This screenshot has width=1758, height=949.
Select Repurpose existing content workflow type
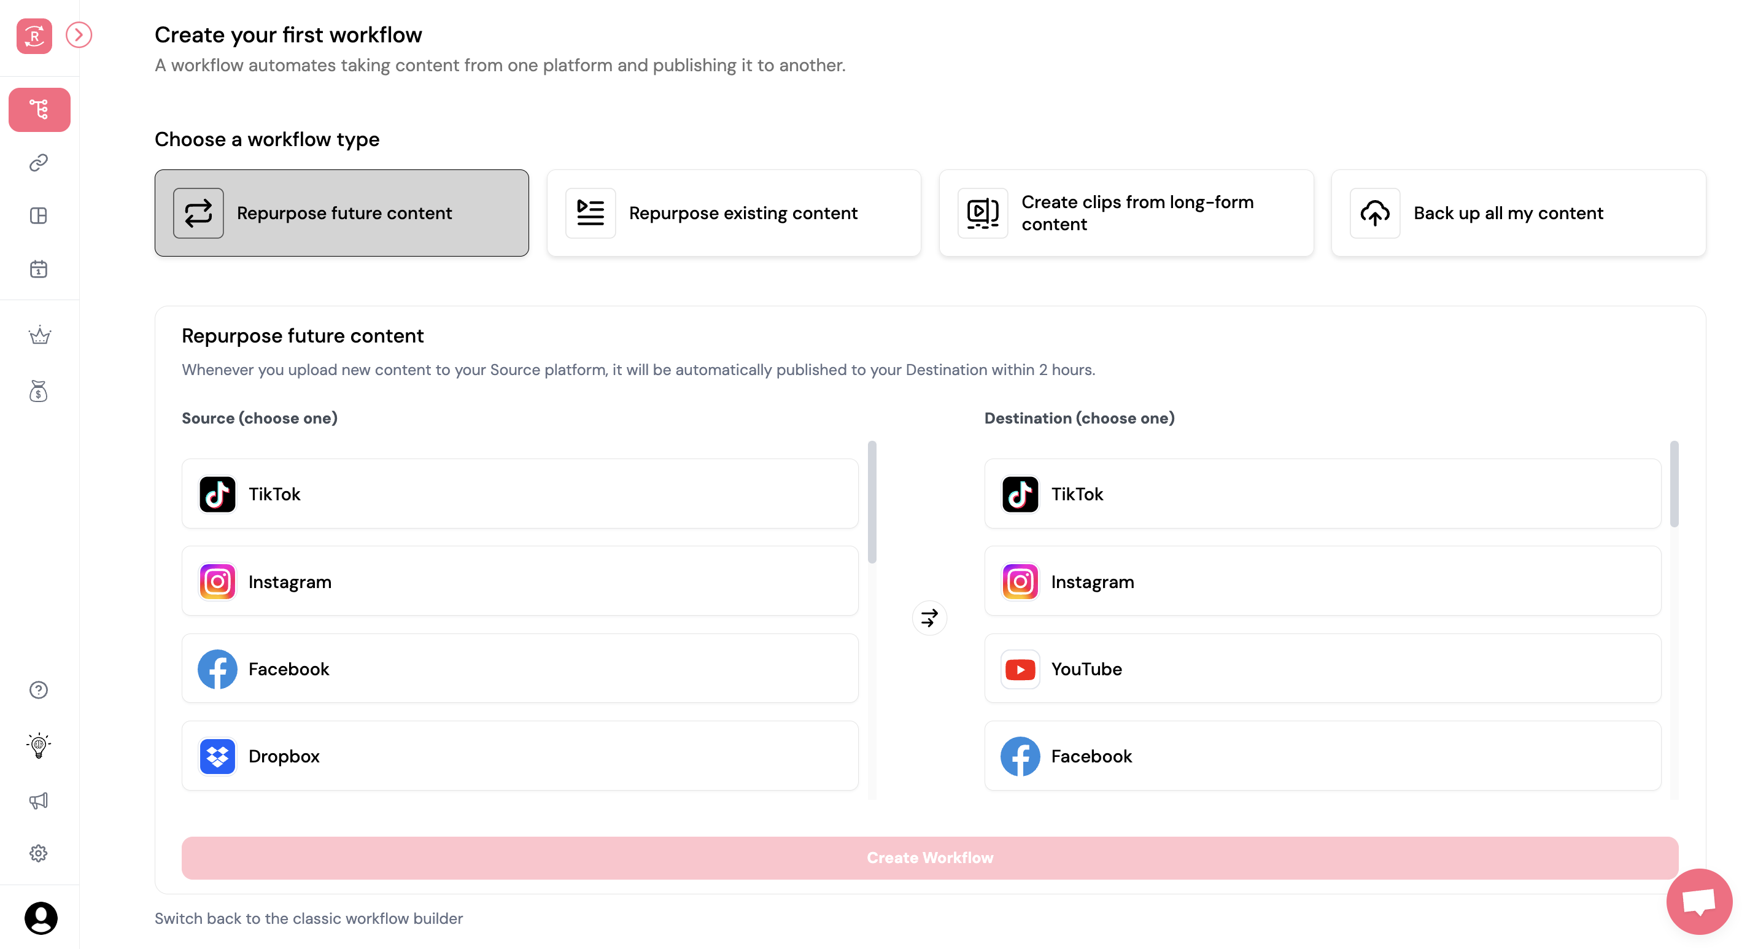pyautogui.click(x=734, y=213)
